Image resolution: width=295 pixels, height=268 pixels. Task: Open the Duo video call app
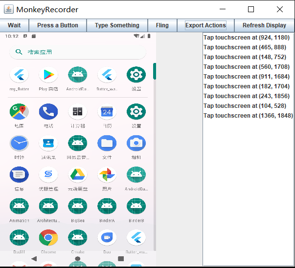[107, 238]
